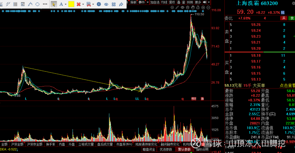The image size is (295, 153).
Task: Click the jump-to-end arrow icon
Action: pos(205,2)
